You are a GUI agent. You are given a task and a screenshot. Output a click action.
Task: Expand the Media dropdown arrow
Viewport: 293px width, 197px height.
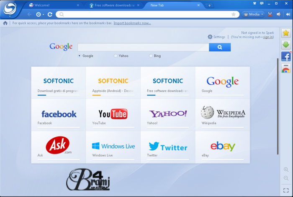pos(262,14)
